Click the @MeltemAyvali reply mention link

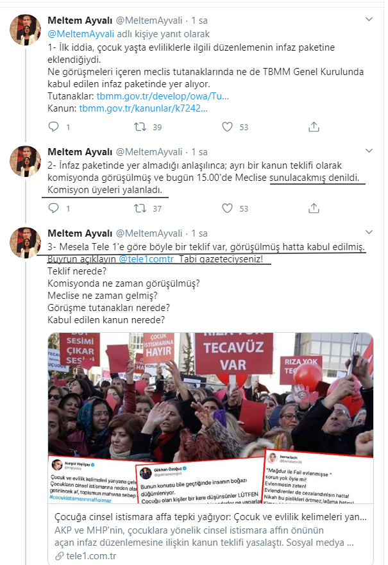(x=81, y=34)
